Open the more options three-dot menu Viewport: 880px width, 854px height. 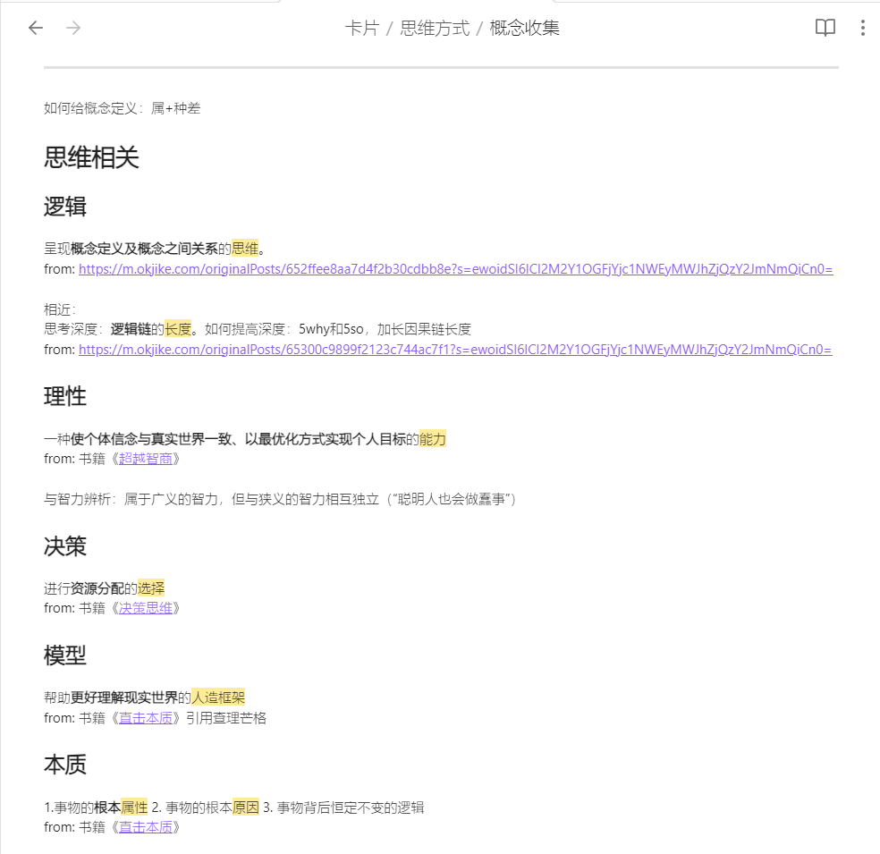click(862, 28)
